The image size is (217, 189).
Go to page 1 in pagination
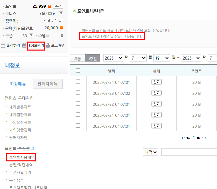(x=194, y=137)
